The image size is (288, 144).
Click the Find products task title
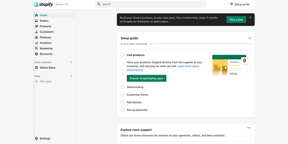click(x=135, y=55)
